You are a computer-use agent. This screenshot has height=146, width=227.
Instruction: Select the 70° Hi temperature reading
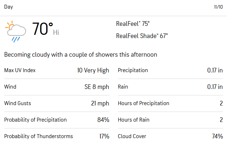tap(45, 29)
